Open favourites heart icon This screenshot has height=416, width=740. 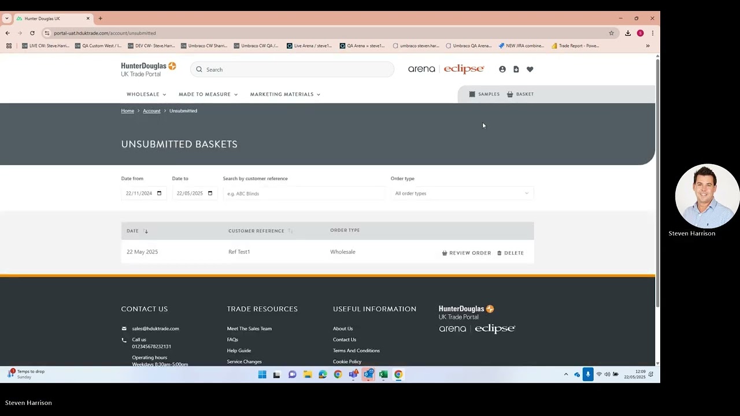pos(530,69)
